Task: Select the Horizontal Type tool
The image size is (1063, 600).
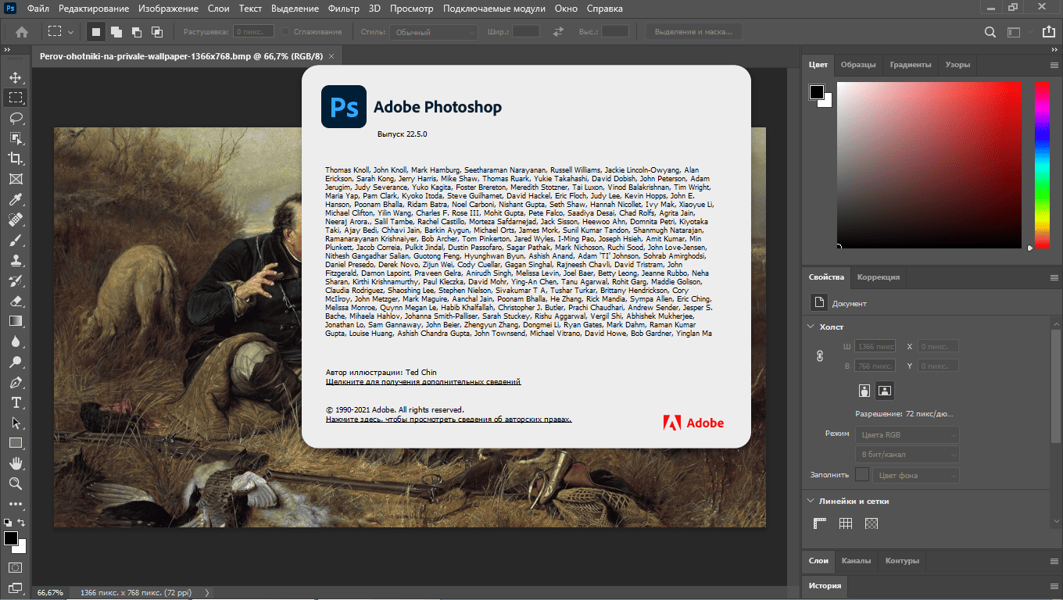Action: pyautogui.click(x=15, y=402)
